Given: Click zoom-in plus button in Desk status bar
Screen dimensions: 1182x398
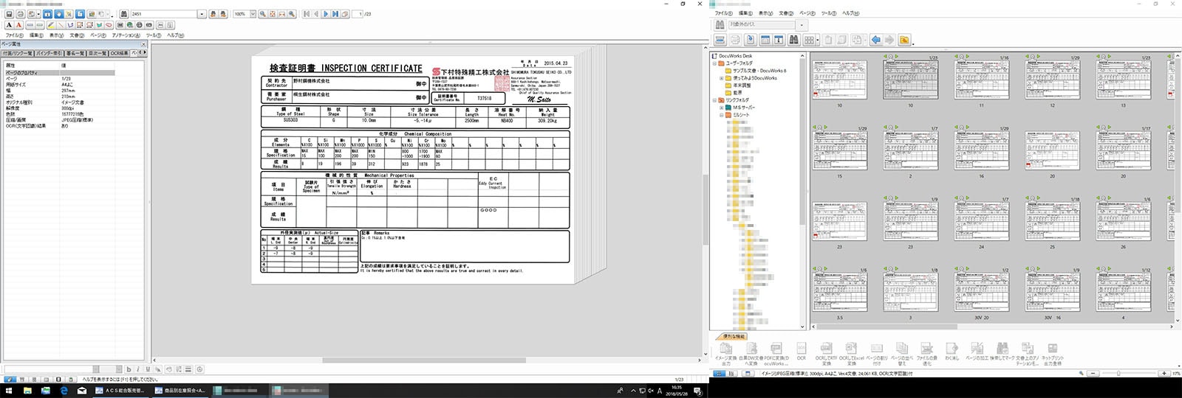Looking at the screenshot, I should coord(1164,373).
